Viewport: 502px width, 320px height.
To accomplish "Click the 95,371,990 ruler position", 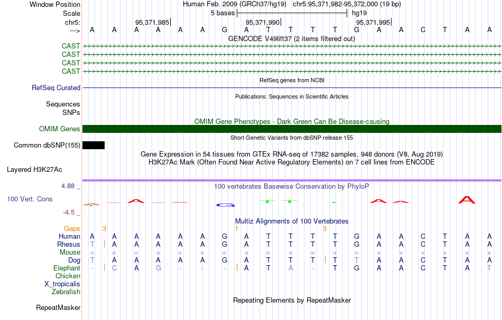I will click(263, 22).
